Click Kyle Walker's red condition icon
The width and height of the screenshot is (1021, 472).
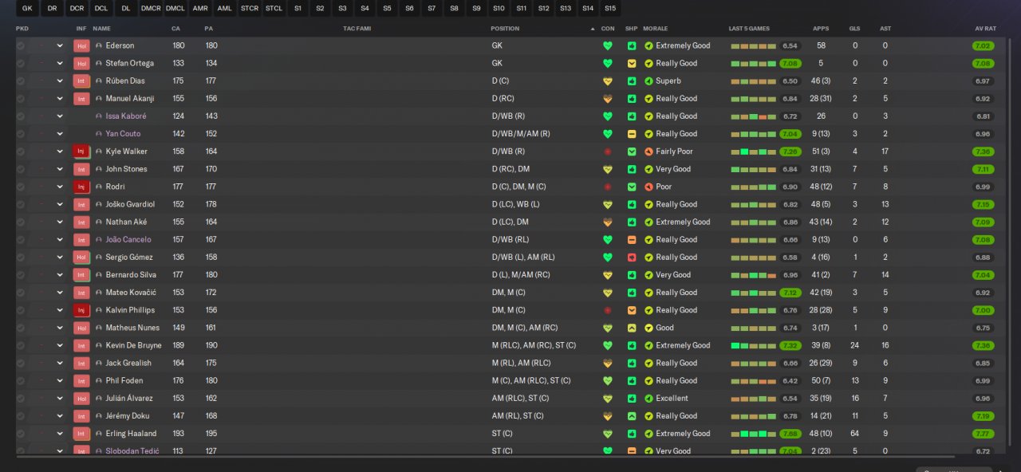pos(608,151)
